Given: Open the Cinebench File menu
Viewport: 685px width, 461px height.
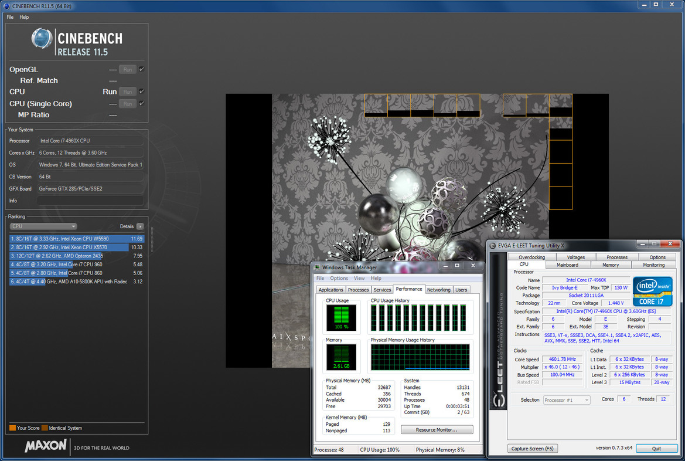Looking at the screenshot, I should click(10, 17).
